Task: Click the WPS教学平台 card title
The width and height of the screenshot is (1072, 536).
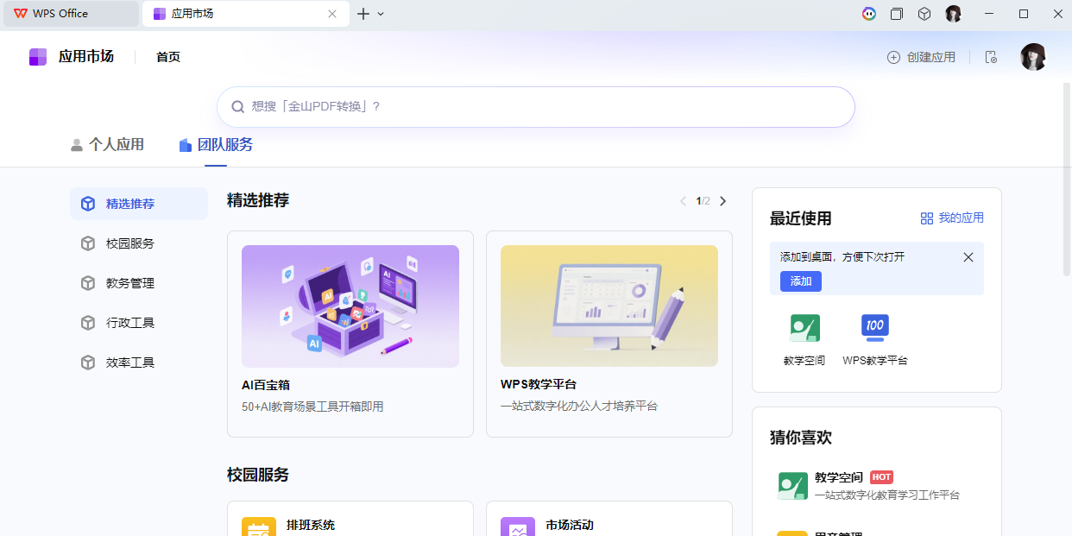Action: (539, 385)
